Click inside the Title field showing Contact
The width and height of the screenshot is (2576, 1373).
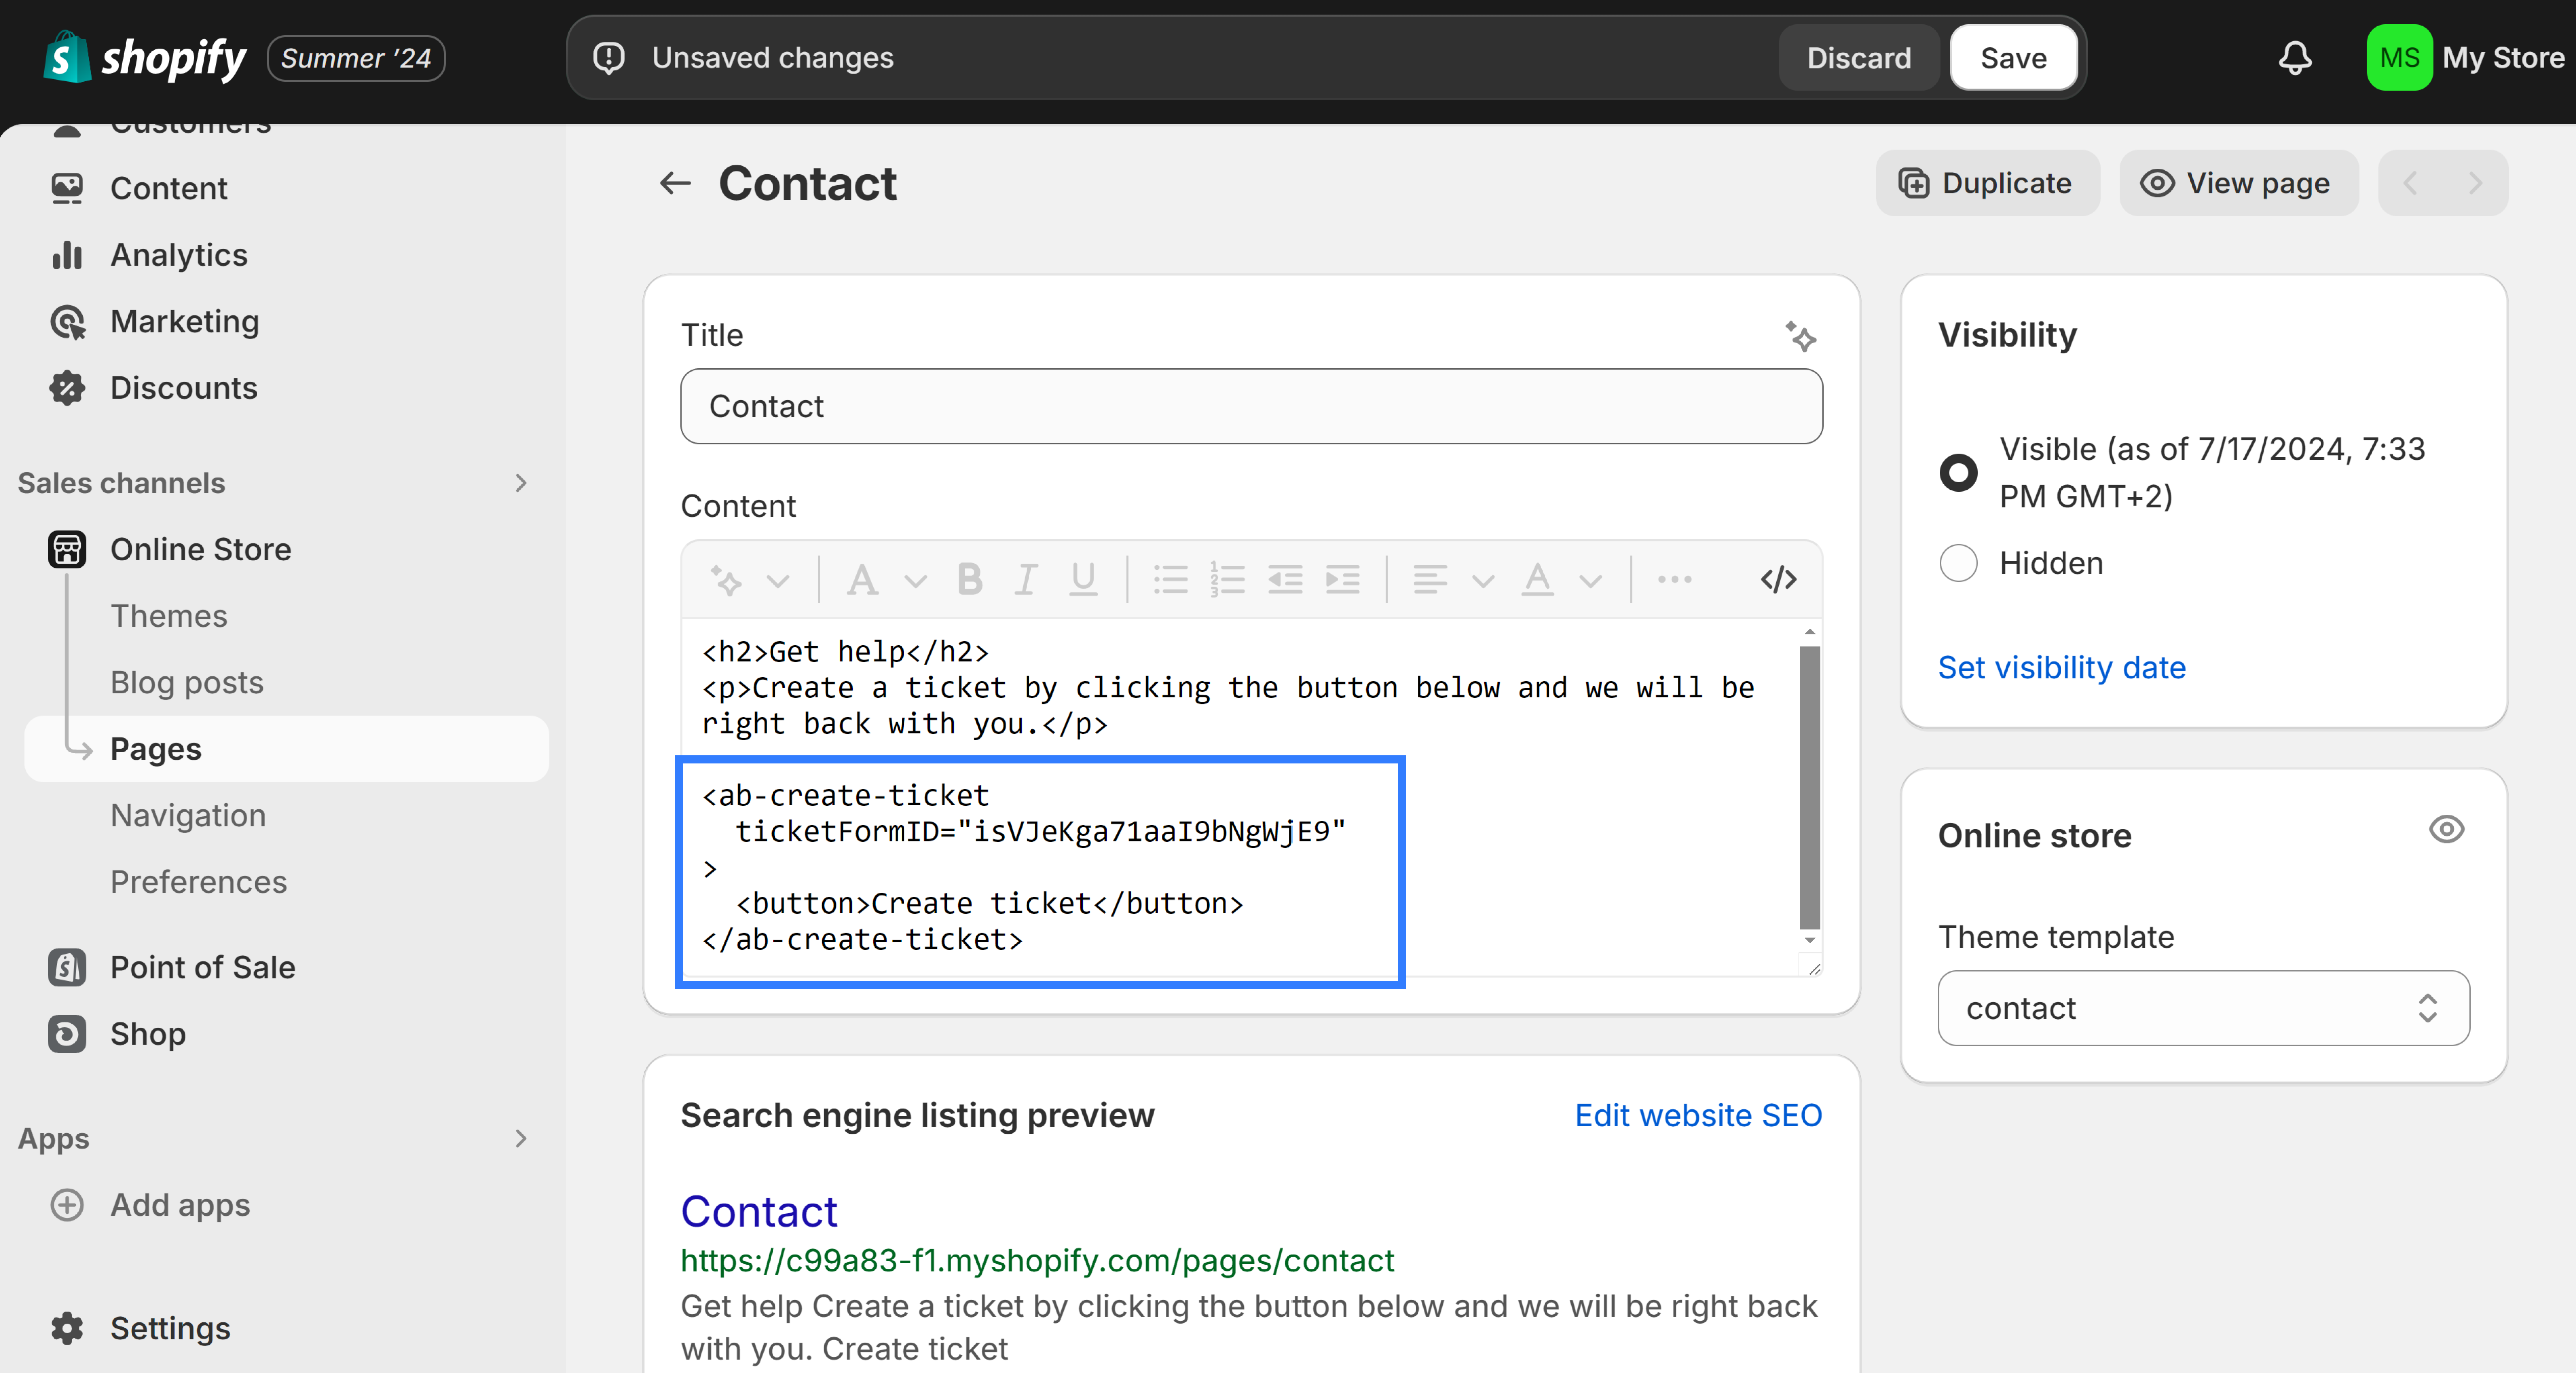(1250, 406)
